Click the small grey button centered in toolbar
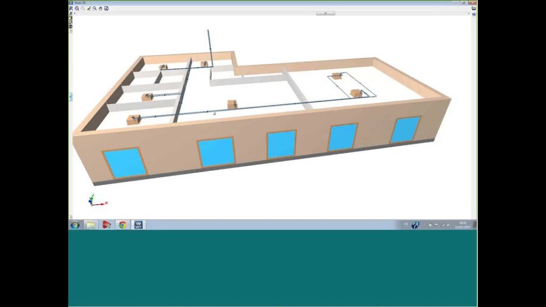 pyautogui.click(x=325, y=13)
